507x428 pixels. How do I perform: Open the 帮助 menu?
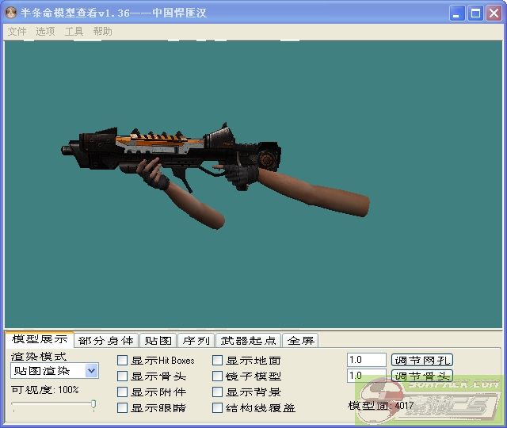click(102, 32)
